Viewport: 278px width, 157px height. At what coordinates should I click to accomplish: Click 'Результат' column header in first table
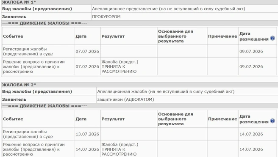113,36
